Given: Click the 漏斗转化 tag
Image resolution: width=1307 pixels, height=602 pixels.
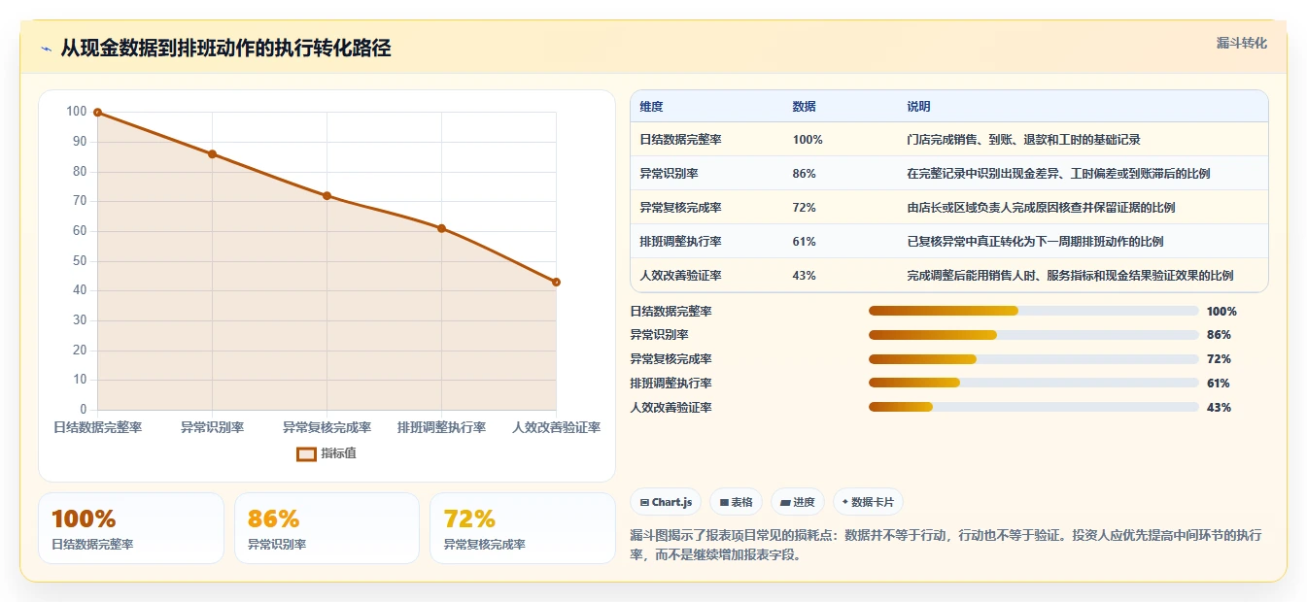Looking at the screenshot, I should [1241, 43].
